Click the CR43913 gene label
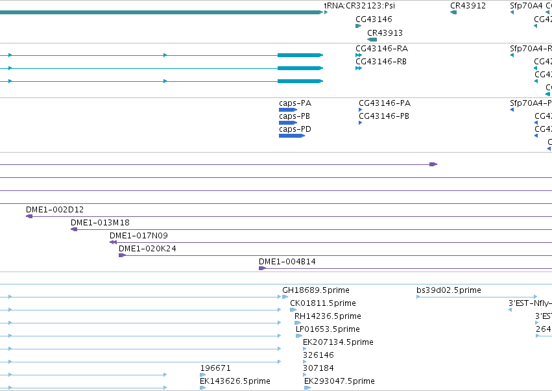The width and height of the screenshot is (552, 391). coord(385,32)
